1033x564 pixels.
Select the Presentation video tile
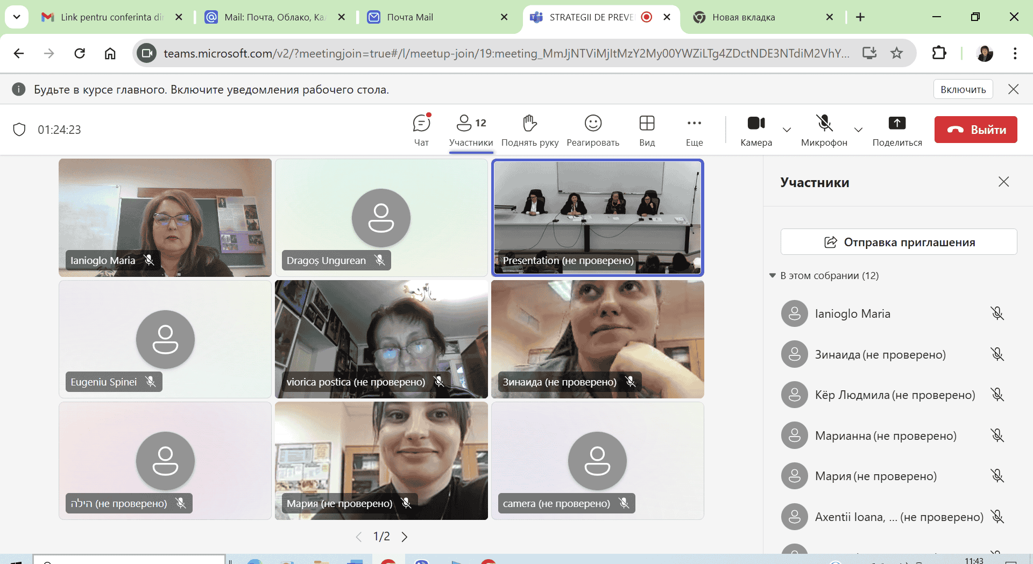[x=597, y=217]
